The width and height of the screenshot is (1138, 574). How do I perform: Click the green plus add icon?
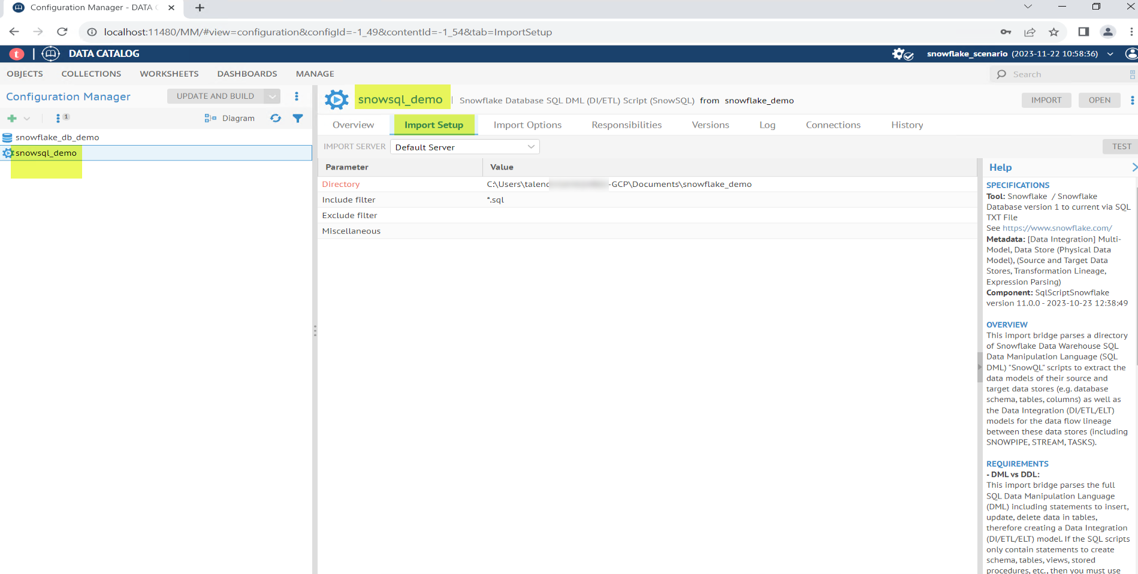pos(12,119)
